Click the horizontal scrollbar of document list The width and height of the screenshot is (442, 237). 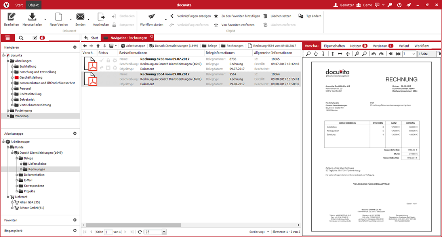coord(133,225)
